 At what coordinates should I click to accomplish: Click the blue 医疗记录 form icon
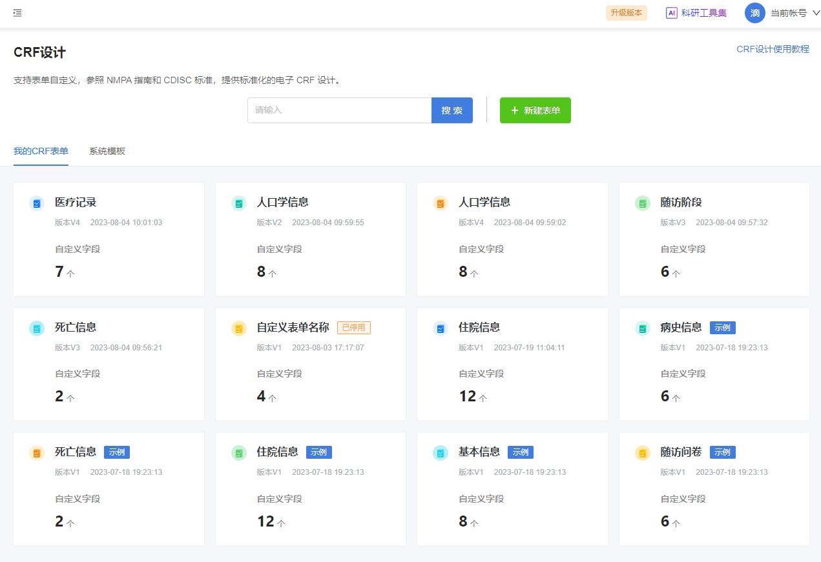37,203
